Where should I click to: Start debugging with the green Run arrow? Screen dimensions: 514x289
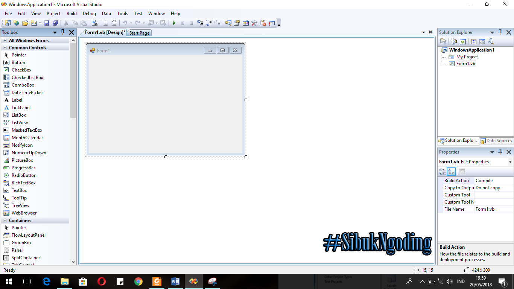click(174, 23)
